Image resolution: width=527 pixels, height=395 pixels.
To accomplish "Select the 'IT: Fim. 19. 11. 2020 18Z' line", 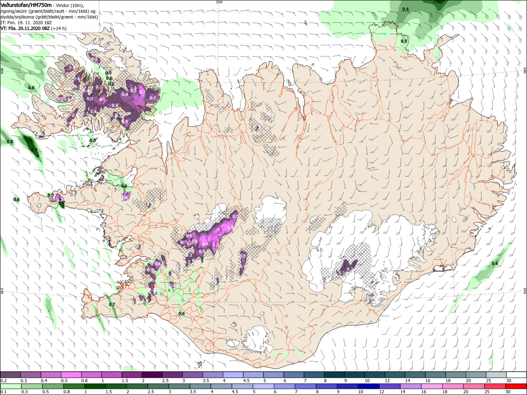I will 26,23.
